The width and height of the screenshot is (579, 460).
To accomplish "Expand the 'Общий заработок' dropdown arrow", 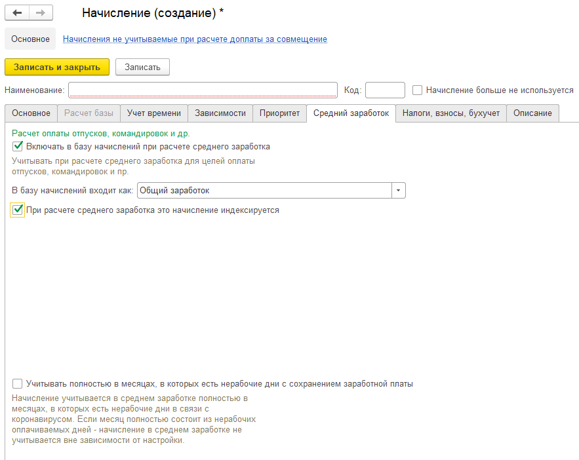I will [399, 190].
